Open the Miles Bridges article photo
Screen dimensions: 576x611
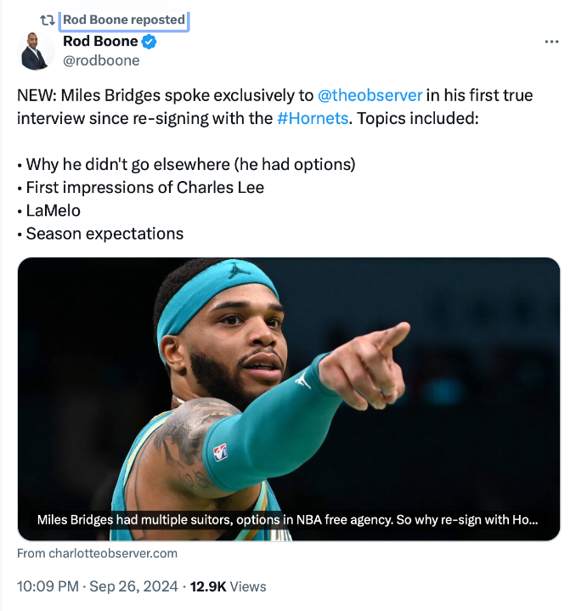pyautogui.click(x=289, y=374)
